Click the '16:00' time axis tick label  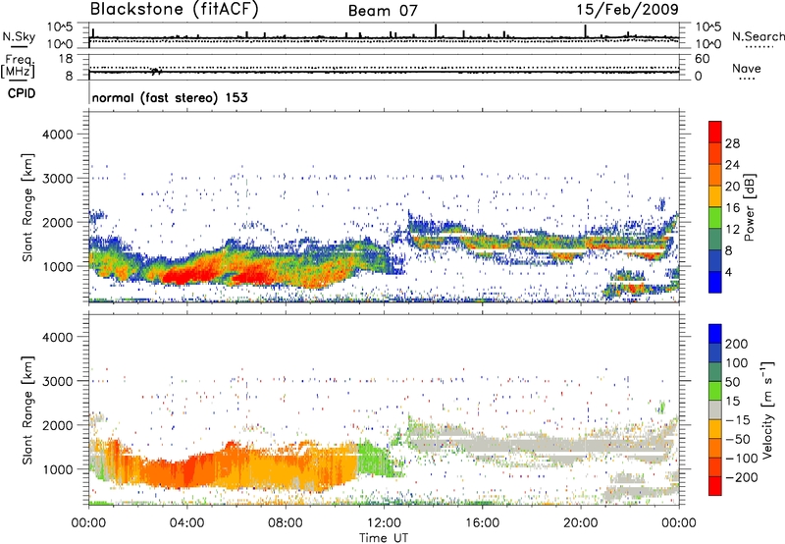(x=482, y=523)
